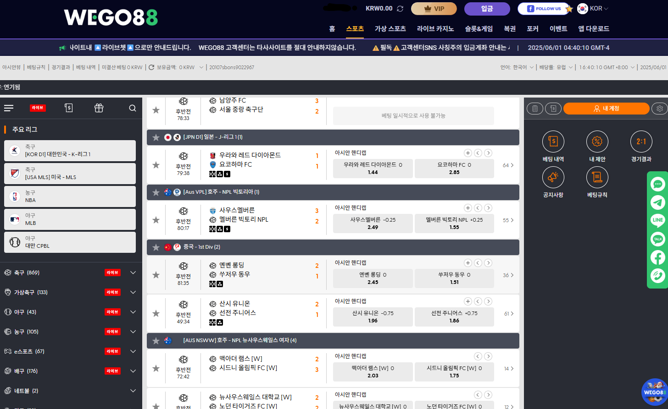Open the 포커 tab

[x=533, y=28]
